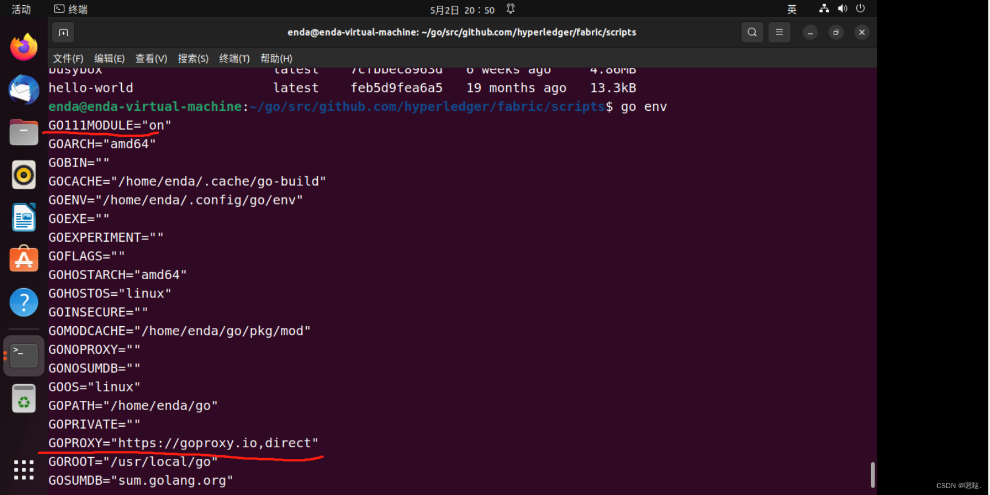
Task: Close the terminal window
Action: point(862,33)
